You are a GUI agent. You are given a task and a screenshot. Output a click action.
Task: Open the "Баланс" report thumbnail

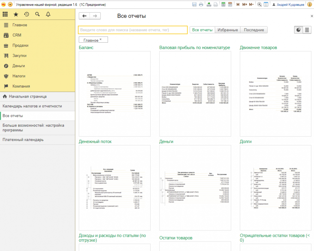click(x=114, y=94)
